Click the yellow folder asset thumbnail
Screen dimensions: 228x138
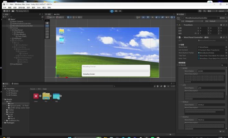(46, 96)
